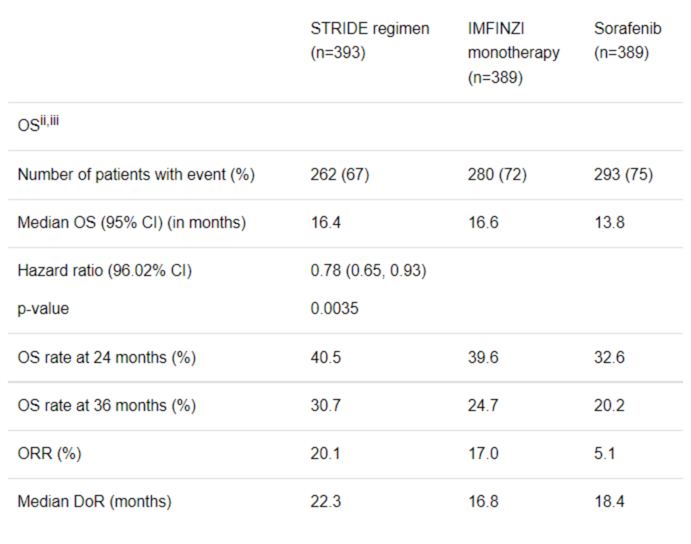Click the 262 (67) cell
Viewport: 691px width, 544px height.
340,175
